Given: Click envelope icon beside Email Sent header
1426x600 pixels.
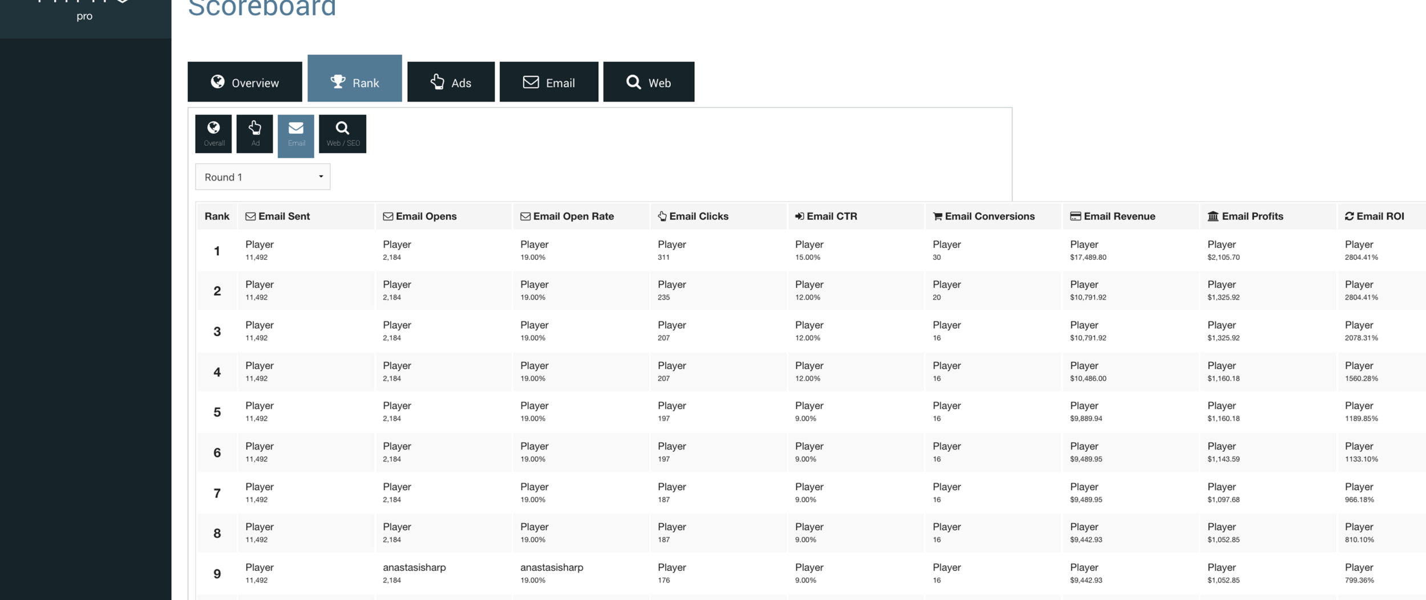Looking at the screenshot, I should point(250,217).
